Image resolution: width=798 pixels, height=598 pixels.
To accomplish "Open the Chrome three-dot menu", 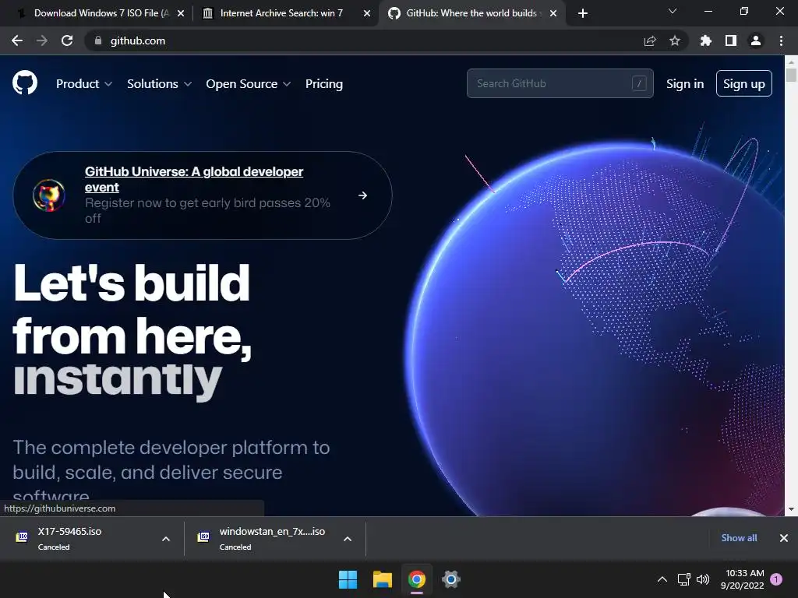I will pyautogui.click(x=781, y=40).
